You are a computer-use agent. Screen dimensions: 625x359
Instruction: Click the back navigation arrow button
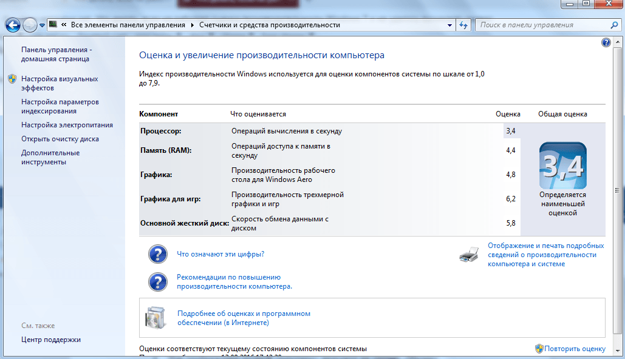[13, 25]
